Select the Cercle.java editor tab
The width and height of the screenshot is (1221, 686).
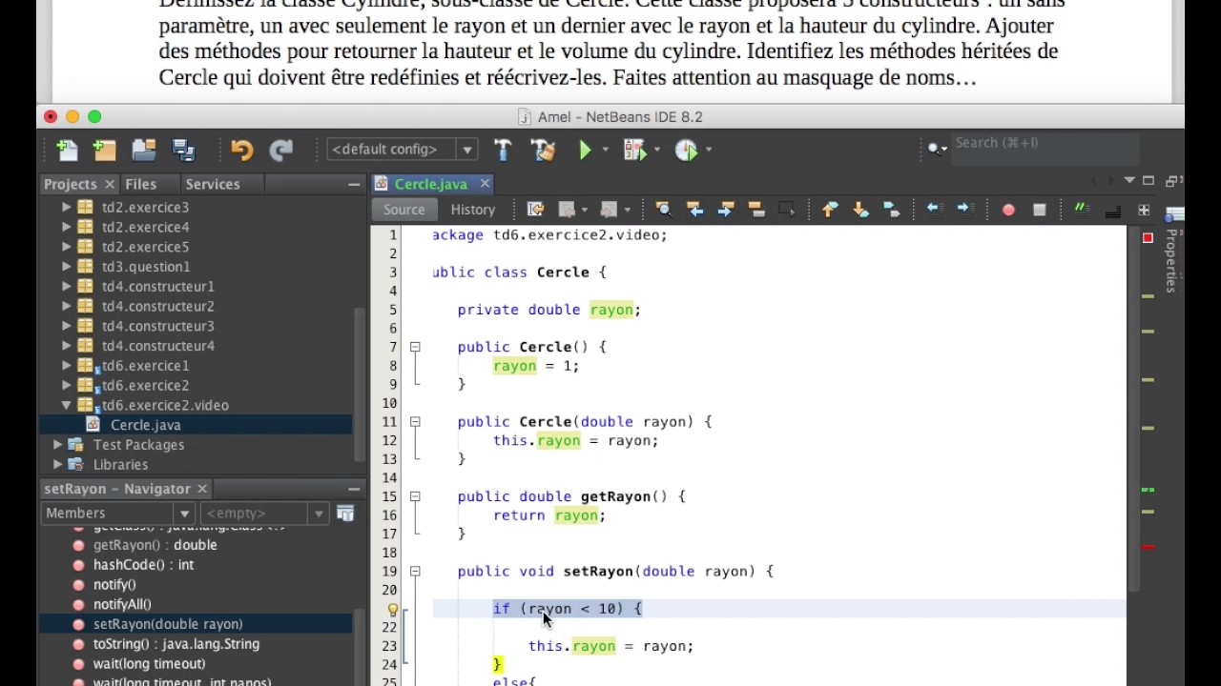point(430,184)
